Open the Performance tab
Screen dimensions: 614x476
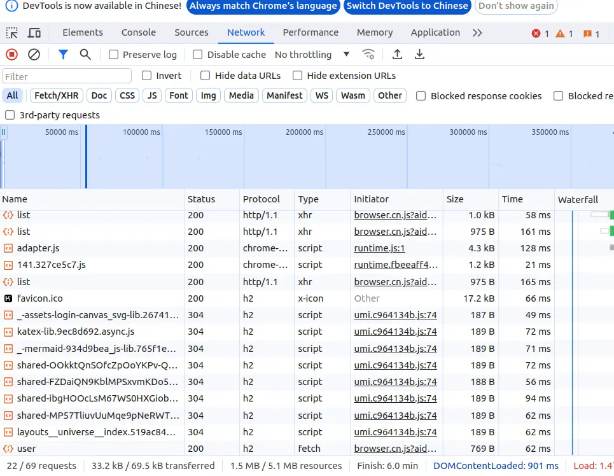(x=310, y=32)
